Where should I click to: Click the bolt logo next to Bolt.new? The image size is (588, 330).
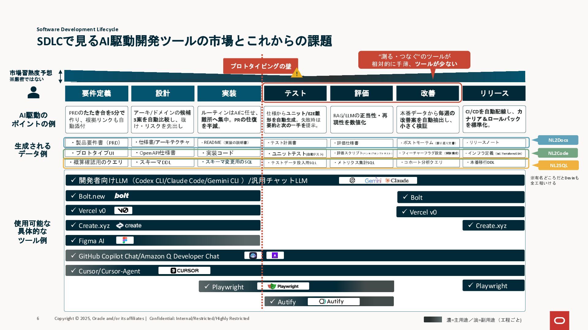coord(122,196)
